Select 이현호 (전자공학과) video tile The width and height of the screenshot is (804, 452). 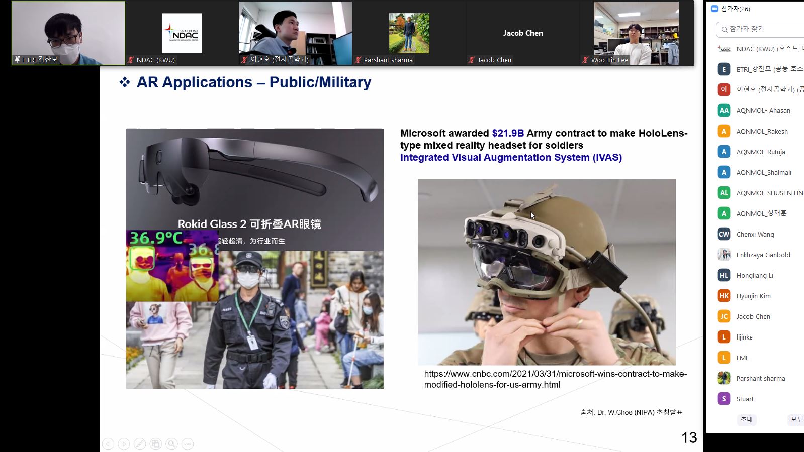tap(296, 33)
